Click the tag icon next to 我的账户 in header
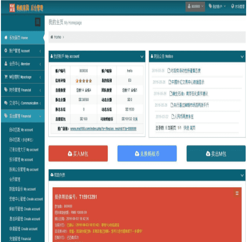 [210, 6]
